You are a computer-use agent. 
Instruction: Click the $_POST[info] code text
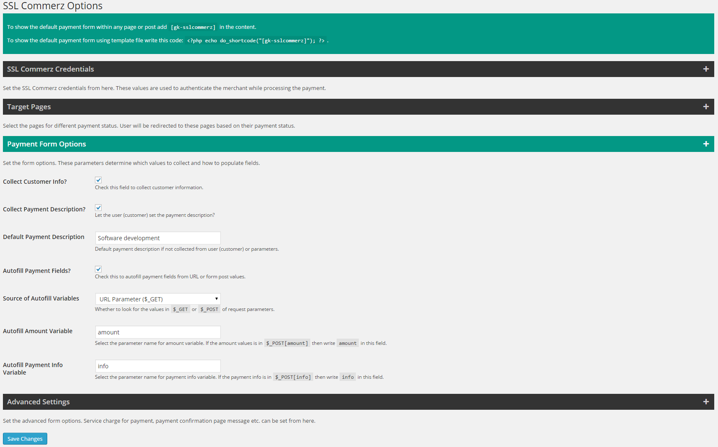293,377
